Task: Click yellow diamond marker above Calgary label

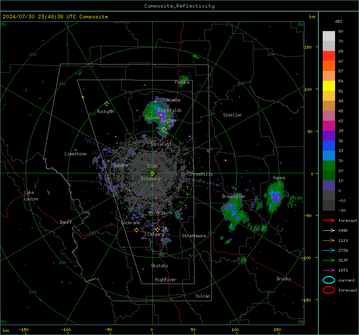Action: tap(158, 229)
